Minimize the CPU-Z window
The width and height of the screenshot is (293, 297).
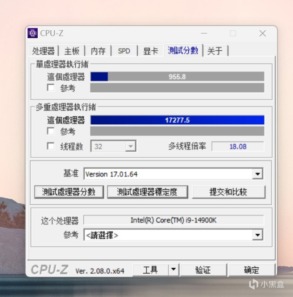pos(204,34)
